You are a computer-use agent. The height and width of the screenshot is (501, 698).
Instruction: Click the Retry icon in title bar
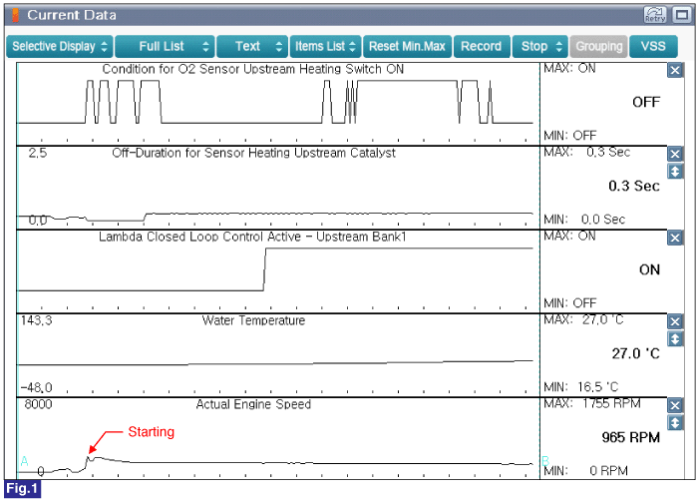(655, 15)
